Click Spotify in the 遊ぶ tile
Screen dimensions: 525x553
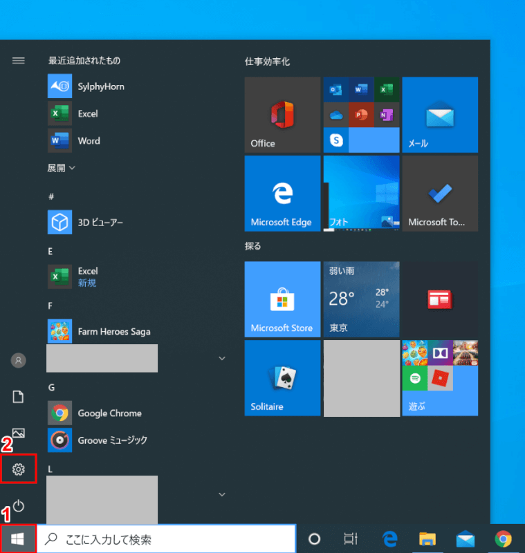[x=415, y=378]
